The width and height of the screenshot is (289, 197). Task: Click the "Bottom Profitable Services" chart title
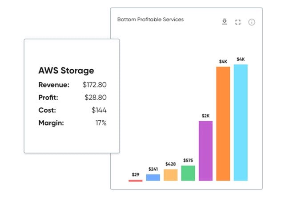point(150,20)
